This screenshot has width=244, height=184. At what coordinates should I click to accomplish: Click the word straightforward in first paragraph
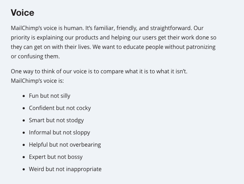click(x=171, y=28)
